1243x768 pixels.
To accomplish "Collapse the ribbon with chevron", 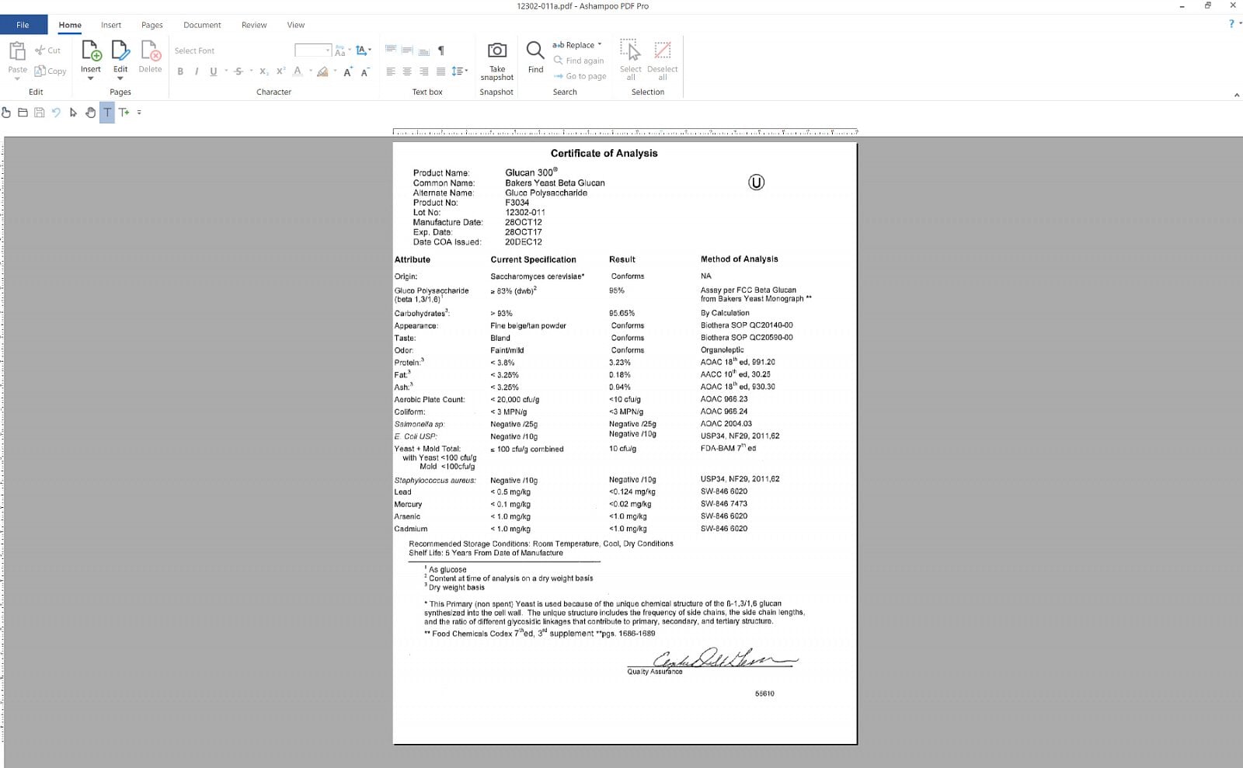I will 1236,95.
